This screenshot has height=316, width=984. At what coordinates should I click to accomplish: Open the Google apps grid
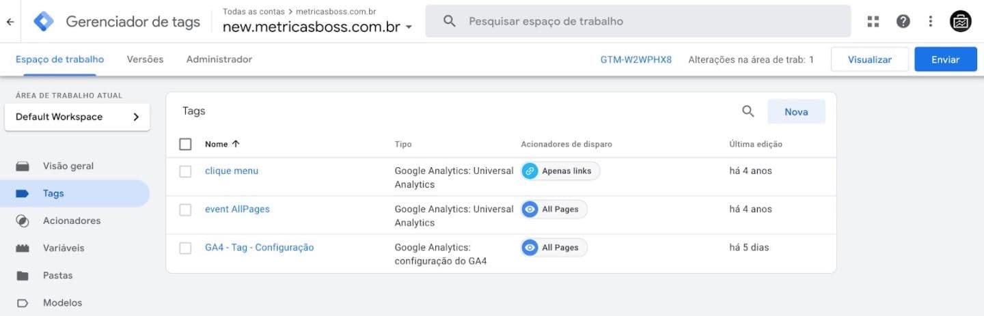coord(873,21)
